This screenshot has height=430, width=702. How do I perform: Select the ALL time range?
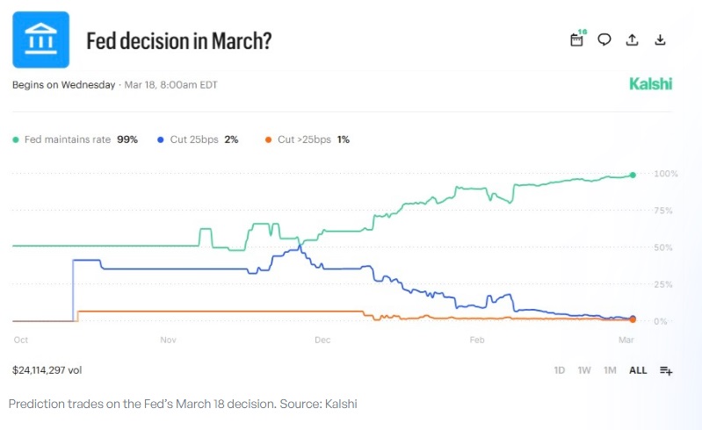click(638, 370)
